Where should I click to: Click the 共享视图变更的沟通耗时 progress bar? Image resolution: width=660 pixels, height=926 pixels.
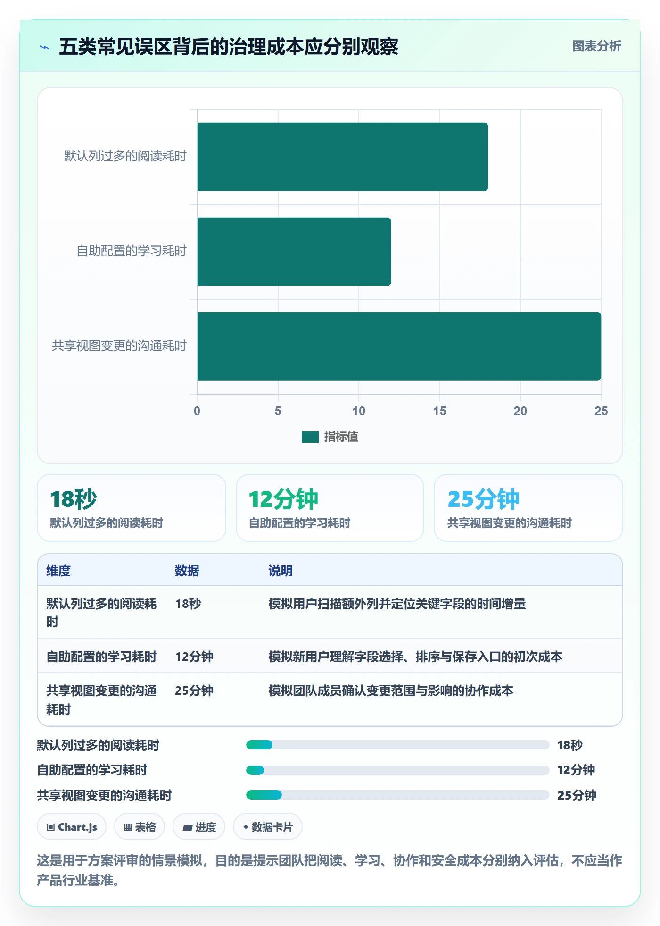397,795
